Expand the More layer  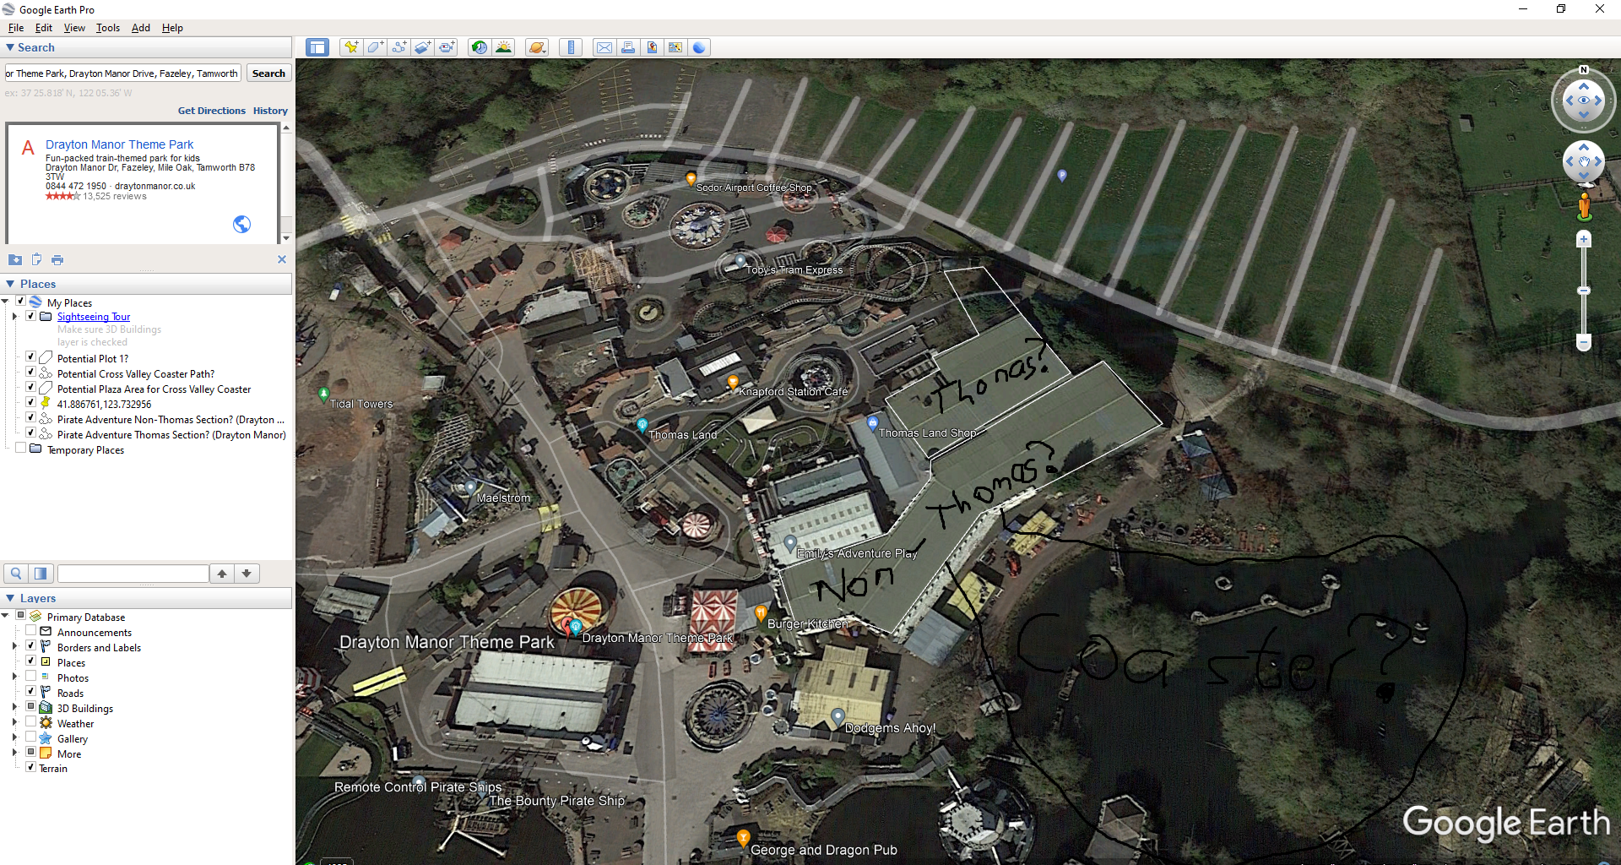(14, 753)
